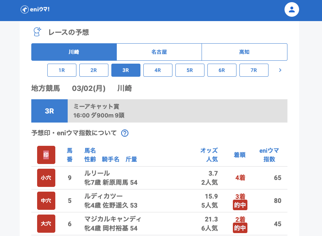Switch to the 名古屋 racecourse tab

159,52
